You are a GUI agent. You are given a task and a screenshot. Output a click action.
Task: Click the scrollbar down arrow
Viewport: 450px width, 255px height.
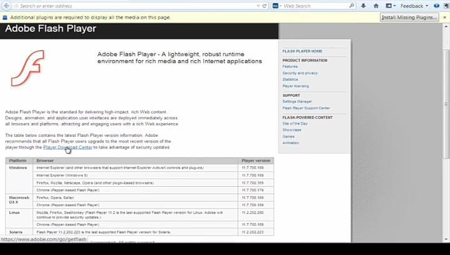coord(446,239)
